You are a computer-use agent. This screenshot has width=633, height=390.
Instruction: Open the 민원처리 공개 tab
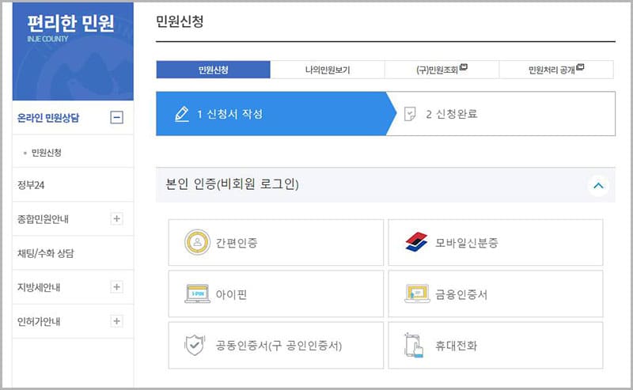click(555, 70)
